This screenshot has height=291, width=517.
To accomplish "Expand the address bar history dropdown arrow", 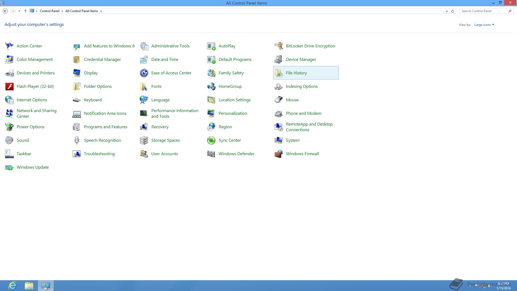I will pos(447,11).
